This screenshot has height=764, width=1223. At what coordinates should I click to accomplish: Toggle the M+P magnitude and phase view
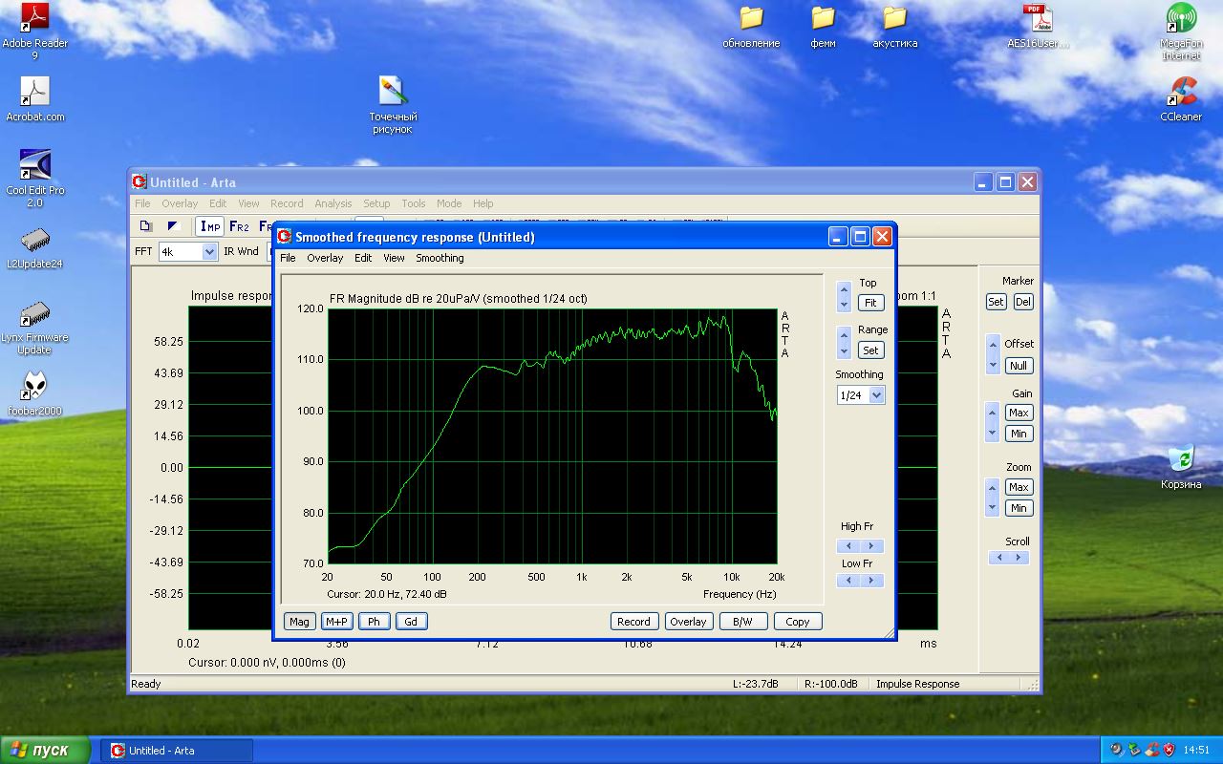tap(336, 622)
